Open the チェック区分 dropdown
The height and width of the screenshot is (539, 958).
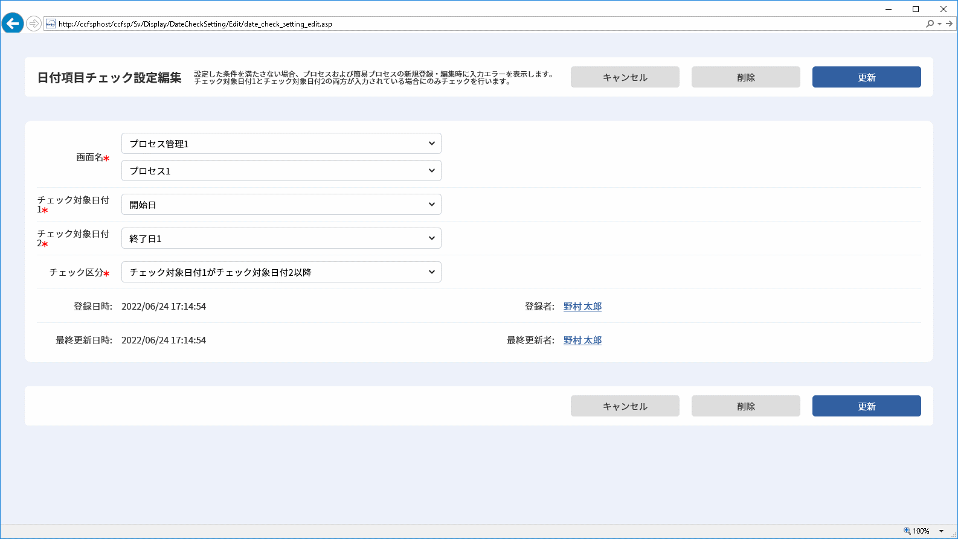pos(281,272)
